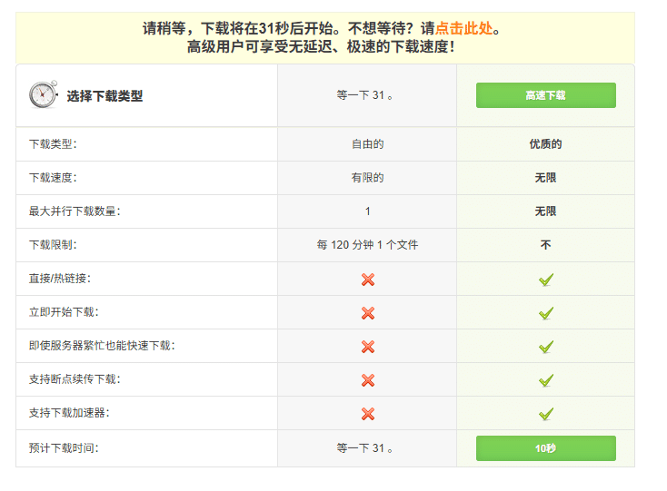Open the orange 点击此处 link
Screen dimensions: 667x491
463,28
